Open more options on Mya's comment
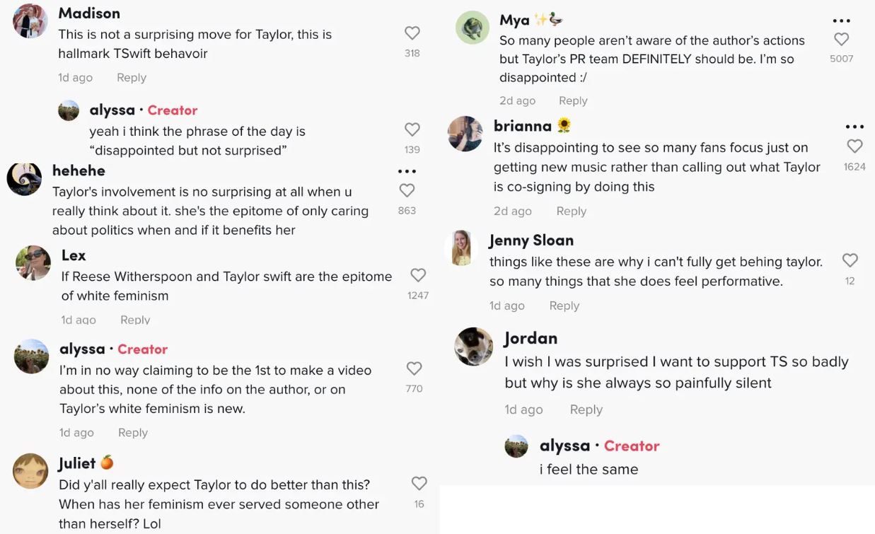 (x=841, y=21)
